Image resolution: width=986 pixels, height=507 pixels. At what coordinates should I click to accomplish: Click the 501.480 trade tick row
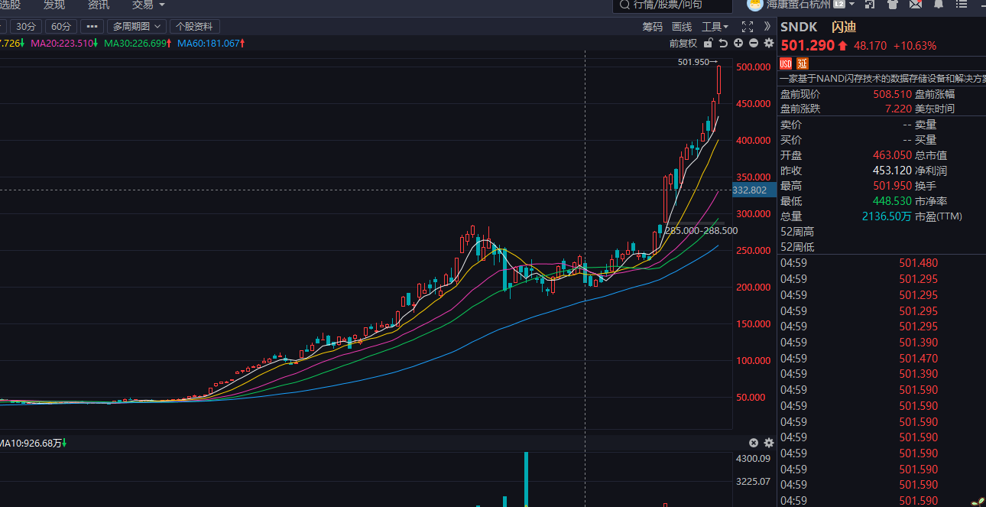(x=881, y=263)
